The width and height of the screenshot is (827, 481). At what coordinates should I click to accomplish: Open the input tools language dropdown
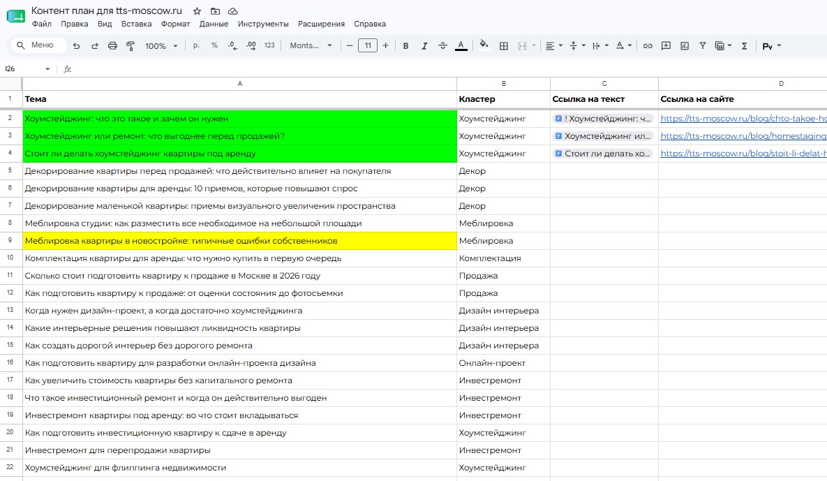tap(771, 46)
